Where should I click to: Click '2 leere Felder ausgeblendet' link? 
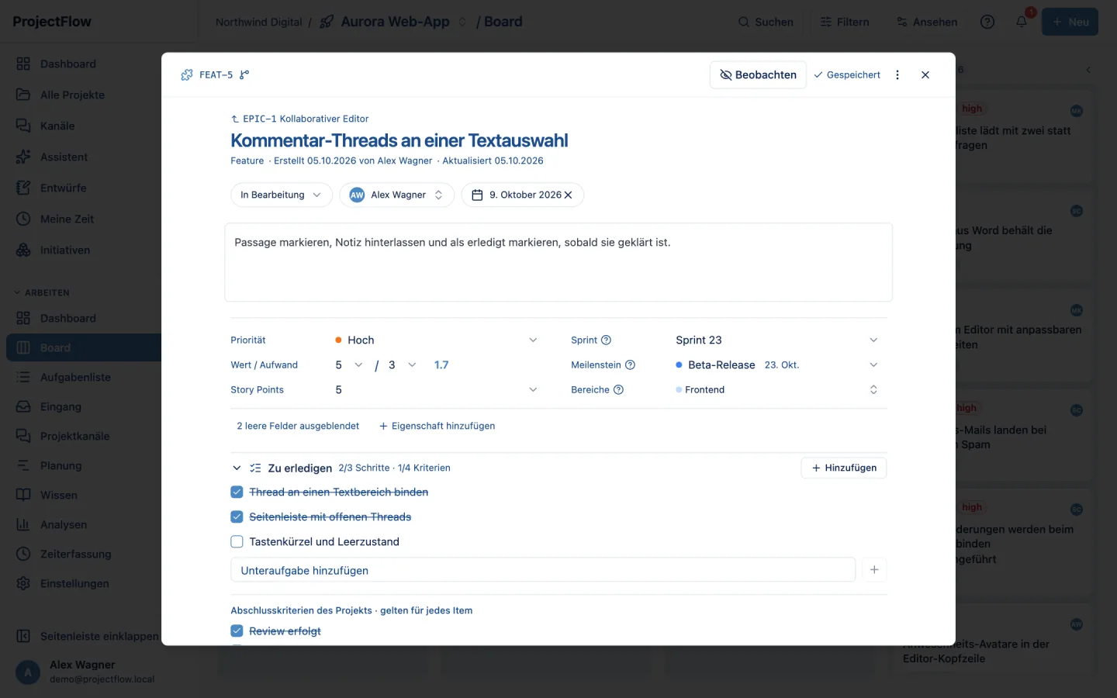coord(298,426)
